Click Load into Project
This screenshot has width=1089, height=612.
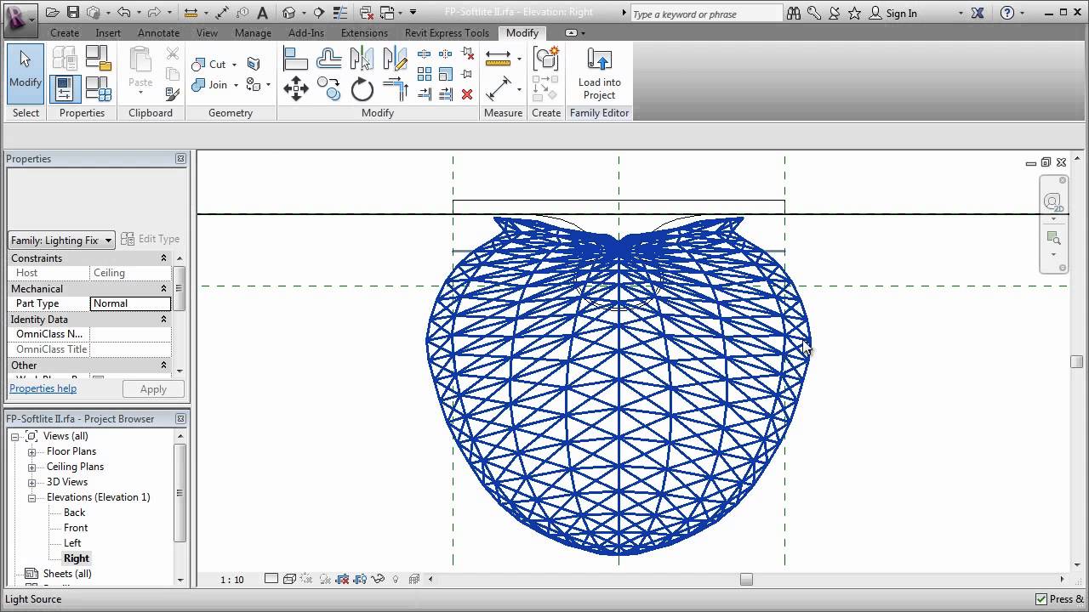point(600,74)
